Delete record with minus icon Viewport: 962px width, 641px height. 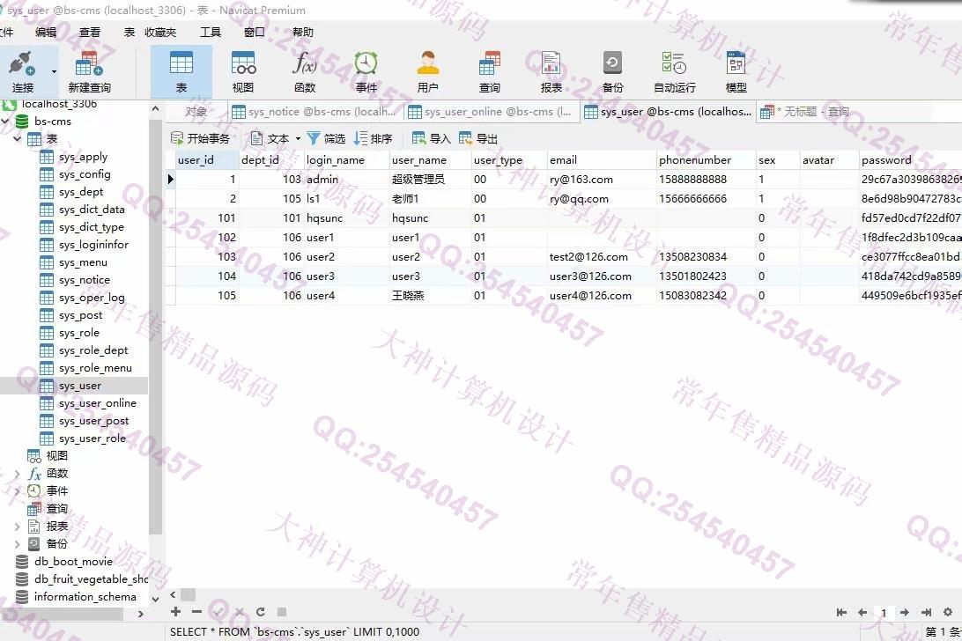point(196,612)
